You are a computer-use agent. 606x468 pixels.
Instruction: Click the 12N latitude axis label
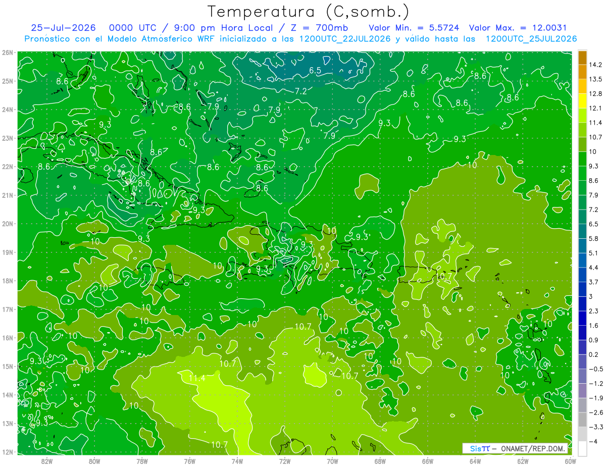coord(8,452)
